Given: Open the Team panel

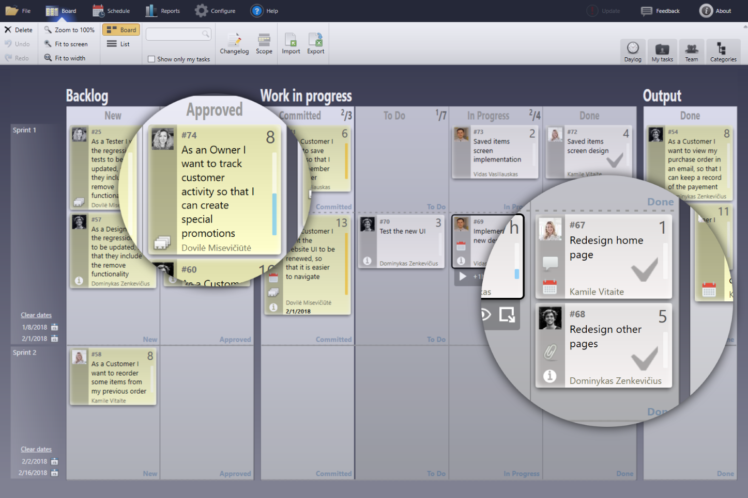Looking at the screenshot, I should [692, 52].
